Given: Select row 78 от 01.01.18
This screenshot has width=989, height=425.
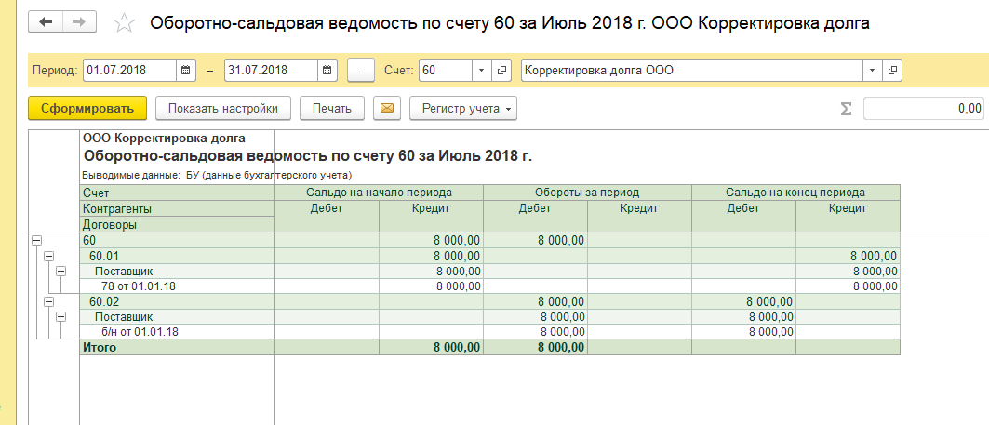Looking at the screenshot, I should (177, 286).
